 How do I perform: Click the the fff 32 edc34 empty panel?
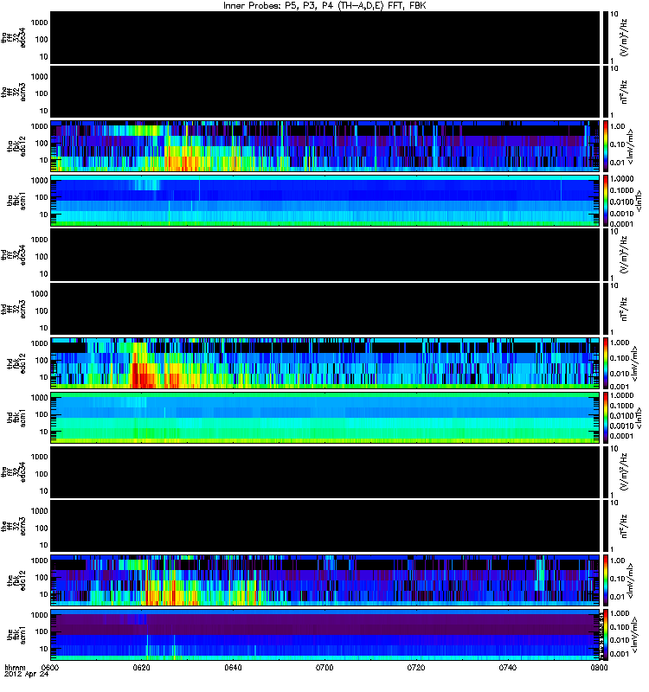tap(325, 471)
